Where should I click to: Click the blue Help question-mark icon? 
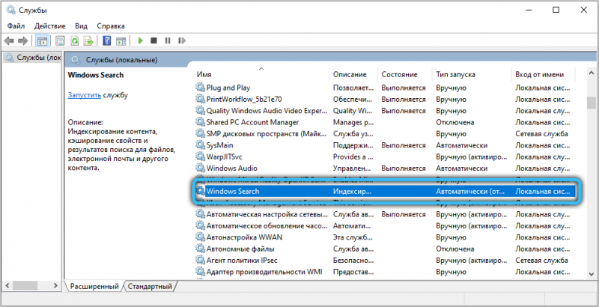pyautogui.click(x=107, y=40)
